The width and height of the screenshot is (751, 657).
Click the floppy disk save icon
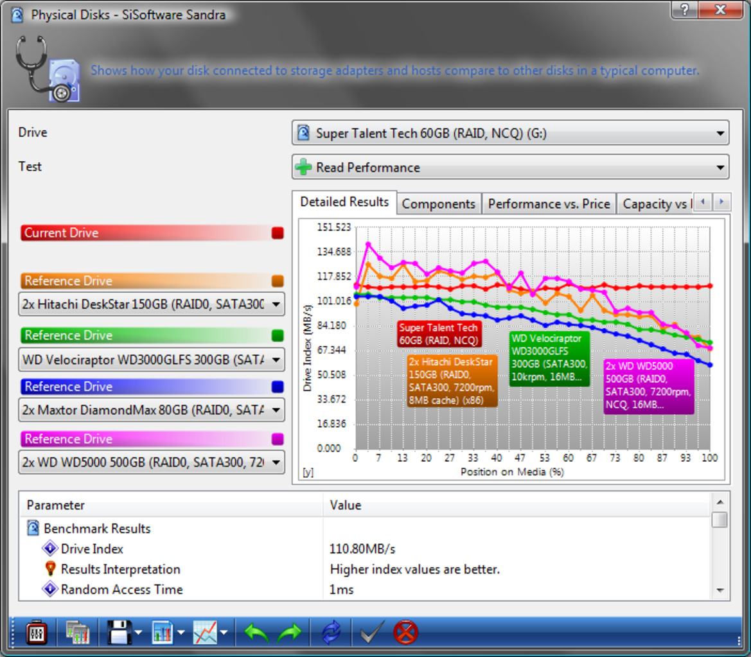[x=119, y=633]
